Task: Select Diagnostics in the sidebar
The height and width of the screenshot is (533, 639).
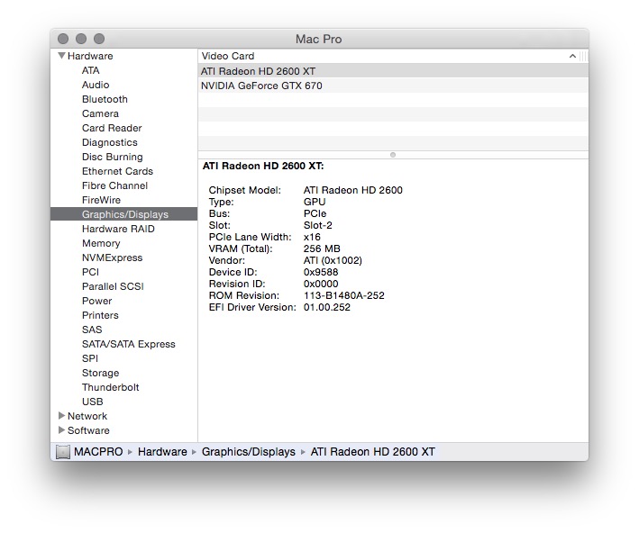Action: point(110,142)
